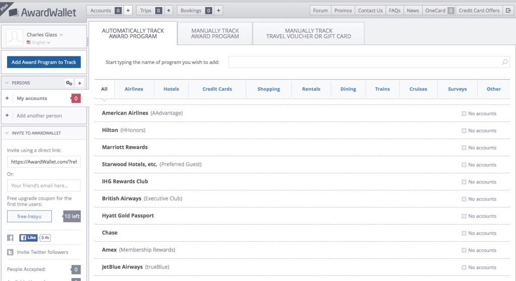Toggle Marriott Rewards No accounts checkbox
This screenshot has width=516, height=281.
click(464, 148)
